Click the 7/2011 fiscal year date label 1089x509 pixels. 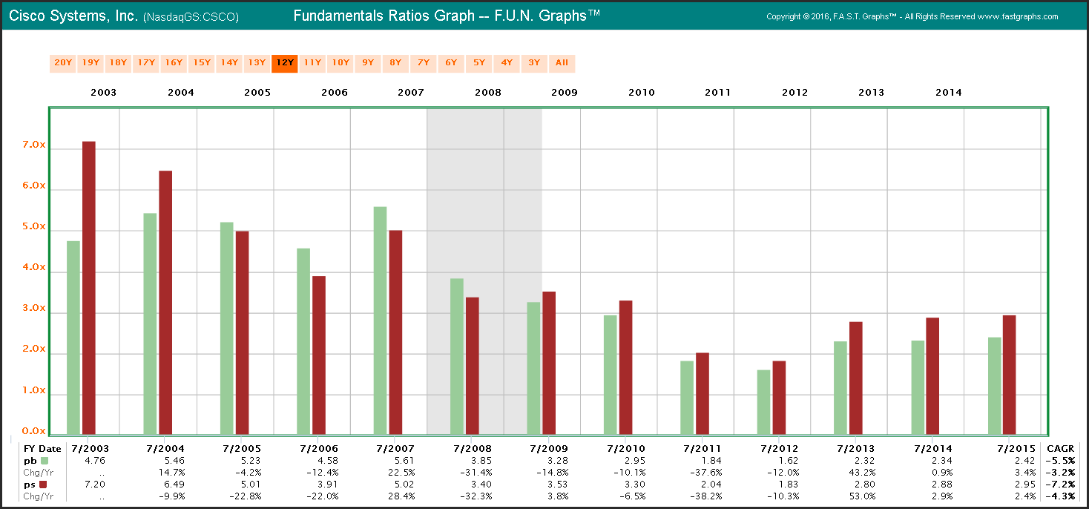[x=700, y=448]
